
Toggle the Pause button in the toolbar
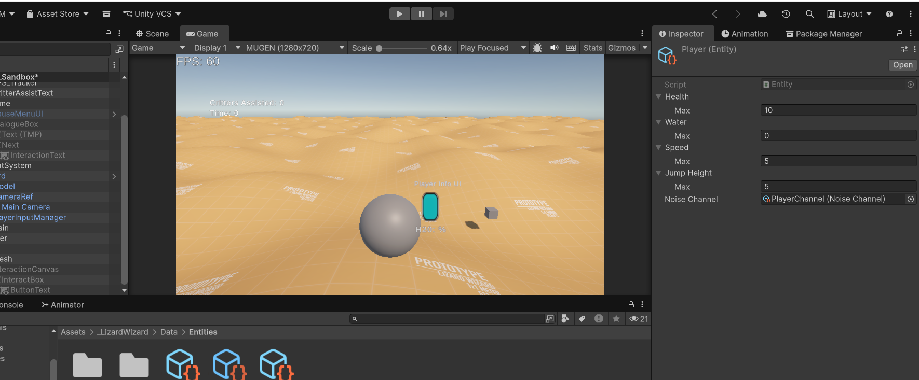[422, 14]
